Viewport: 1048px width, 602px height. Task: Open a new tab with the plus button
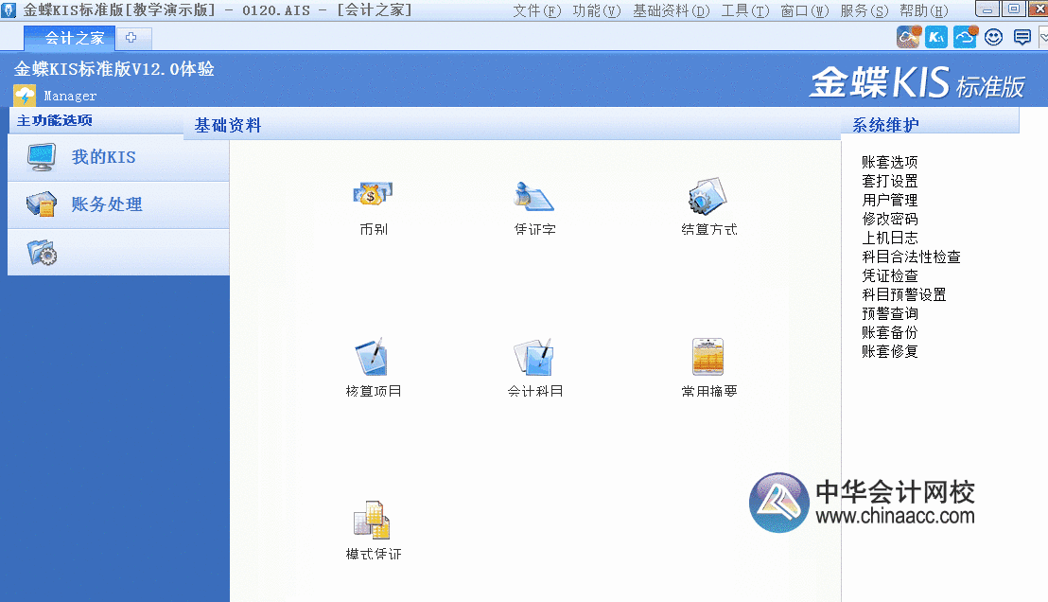[x=131, y=39]
